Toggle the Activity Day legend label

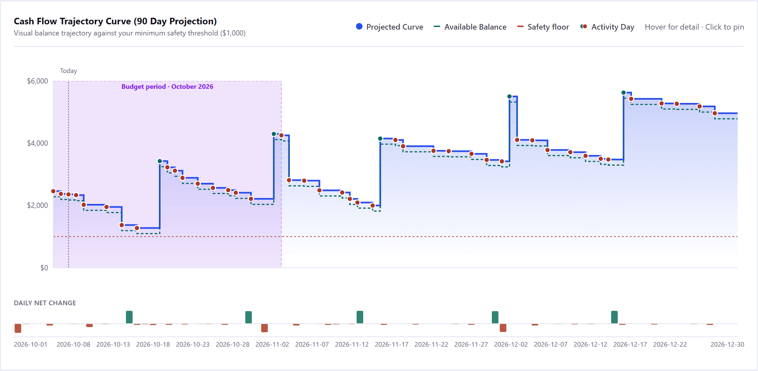pyautogui.click(x=613, y=27)
